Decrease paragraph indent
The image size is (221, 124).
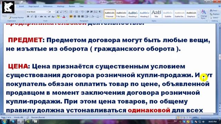point(88,12)
